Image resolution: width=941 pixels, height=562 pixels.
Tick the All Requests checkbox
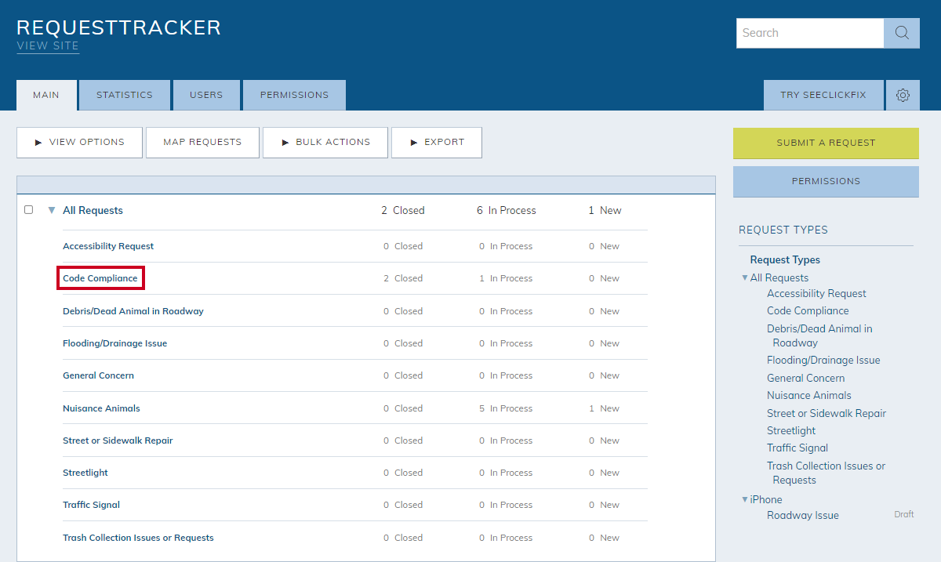29,210
